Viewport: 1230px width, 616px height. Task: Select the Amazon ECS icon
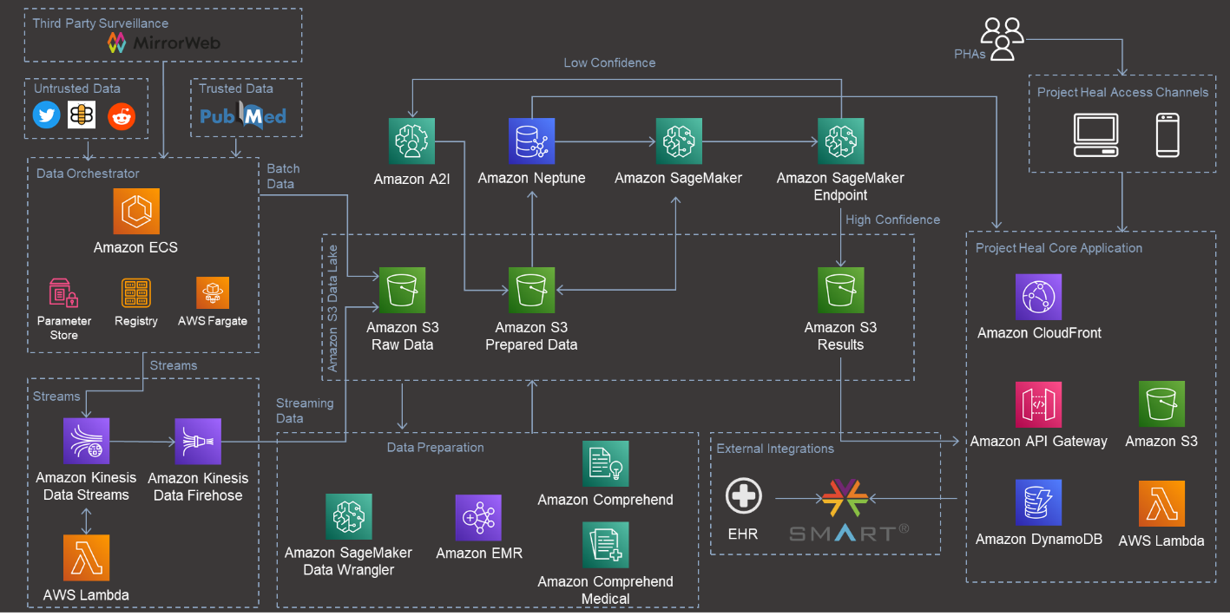click(136, 212)
